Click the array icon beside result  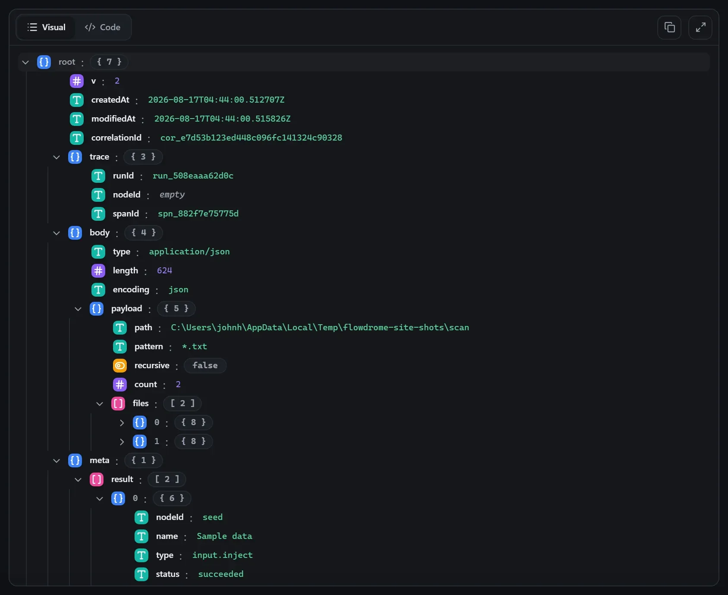click(x=97, y=479)
